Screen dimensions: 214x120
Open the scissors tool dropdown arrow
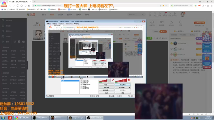[205, 6]
